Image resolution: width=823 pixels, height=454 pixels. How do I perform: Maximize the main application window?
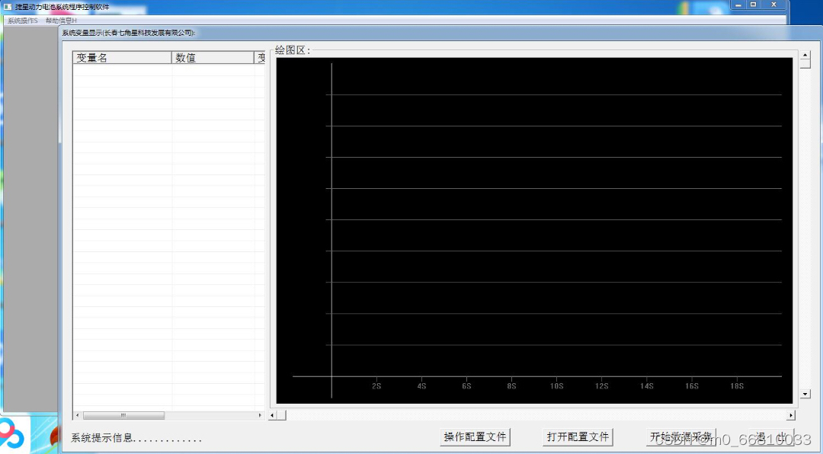pos(753,5)
